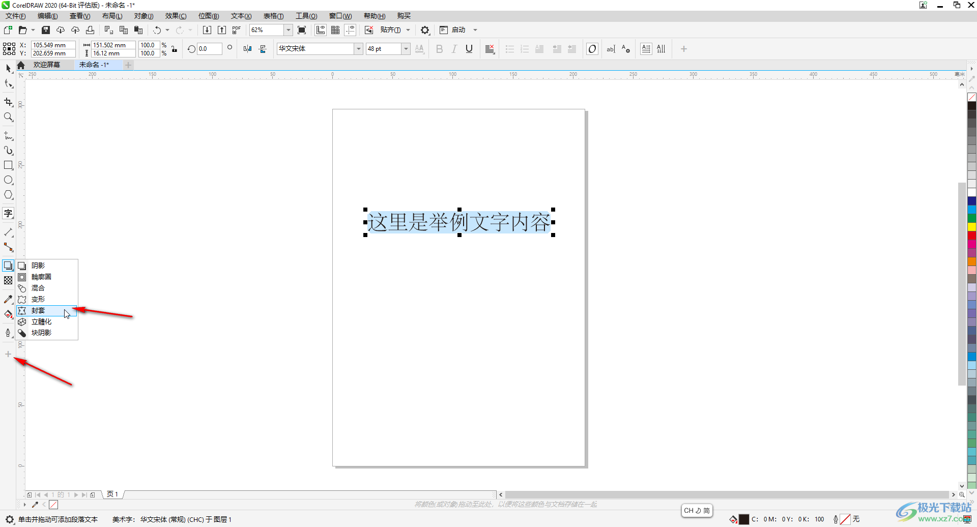Screen dimensions: 977x527
Task: Click page tab 页 1
Action: coord(112,494)
